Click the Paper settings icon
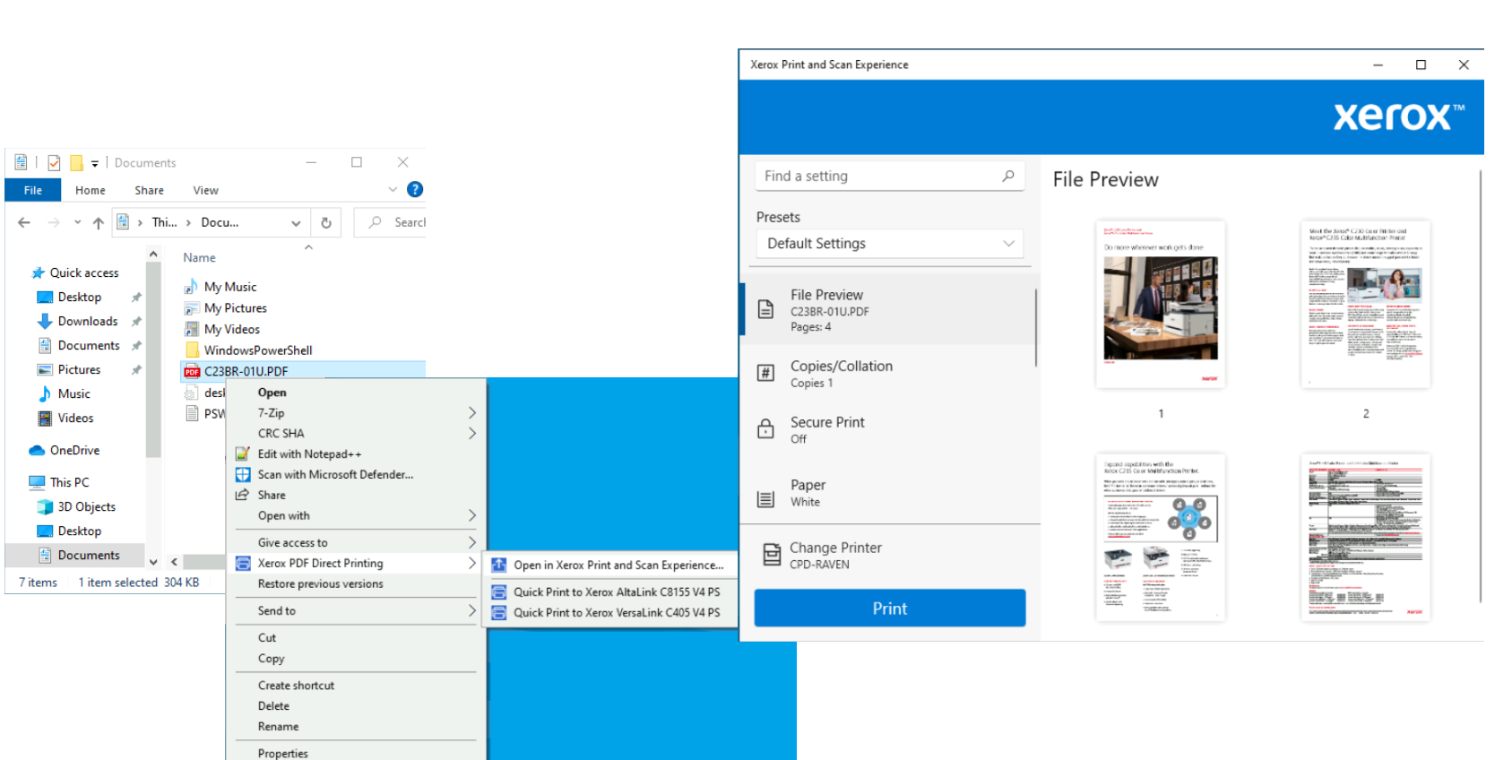The width and height of the screenshot is (1495, 760). [x=765, y=499]
